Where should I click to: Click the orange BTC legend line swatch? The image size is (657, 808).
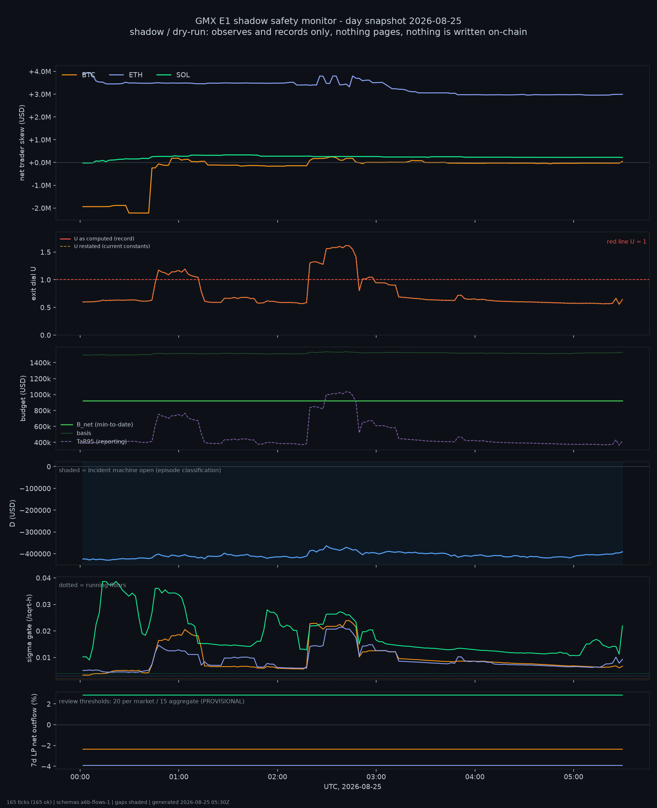click(x=69, y=75)
